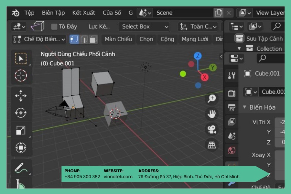The width and height of the screenshot is (291, 194).
Task: Select Sưu Tập Cảnh in outliner
Action: 264,38
